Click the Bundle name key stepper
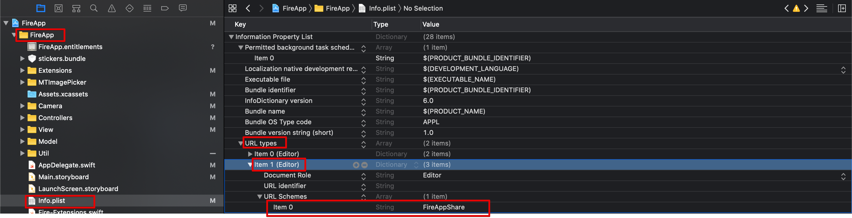The height and width of the screenshot is (218, 852). tap(364, 112)
